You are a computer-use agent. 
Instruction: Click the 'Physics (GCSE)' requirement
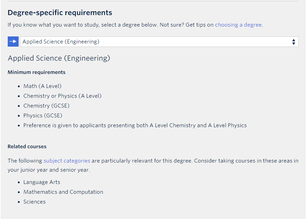click(43, 116)
